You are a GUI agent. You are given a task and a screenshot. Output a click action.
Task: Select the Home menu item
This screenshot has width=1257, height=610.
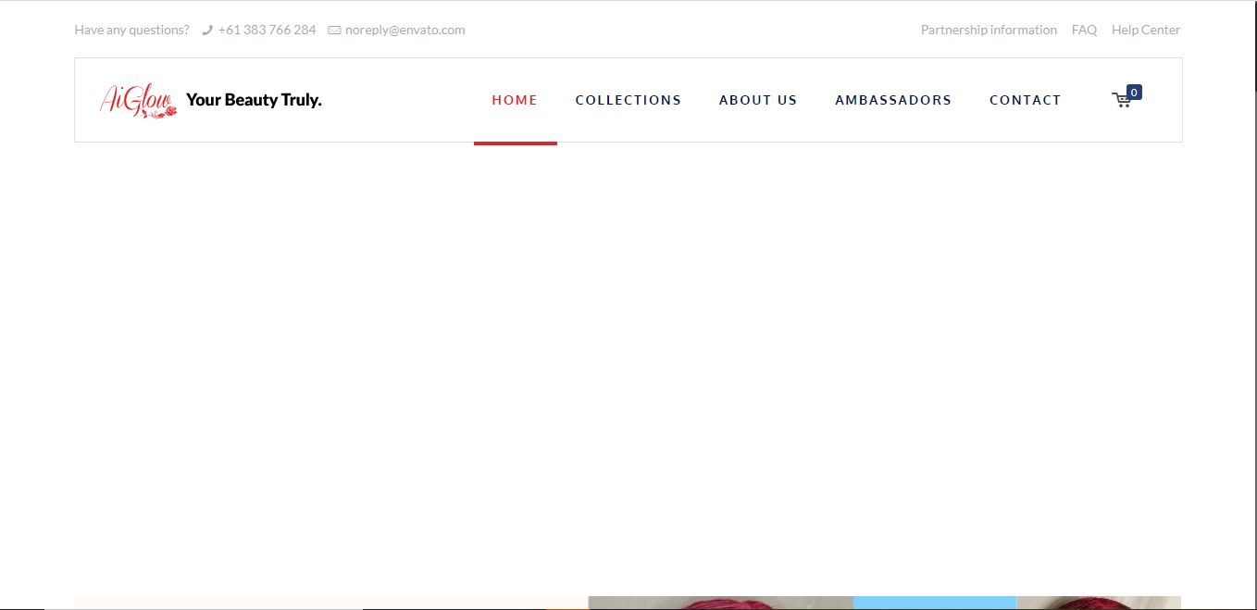coord(515,100)
